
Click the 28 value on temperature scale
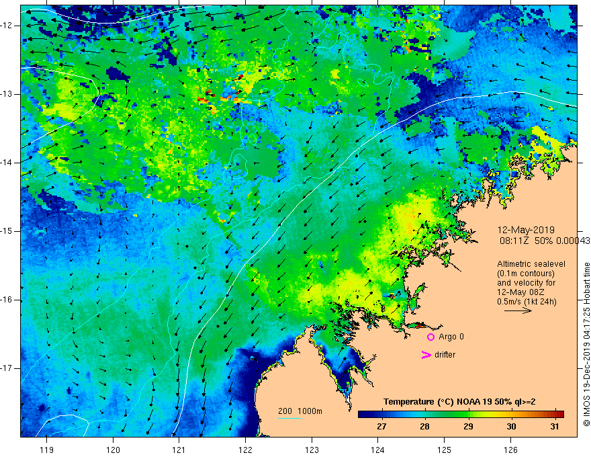(424, 427)
